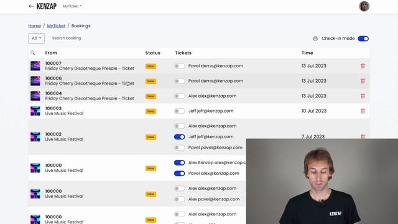The image size is (398, 224).
Task: Click the 10 Jul 2023 date cell
Action: click(313, 111)
